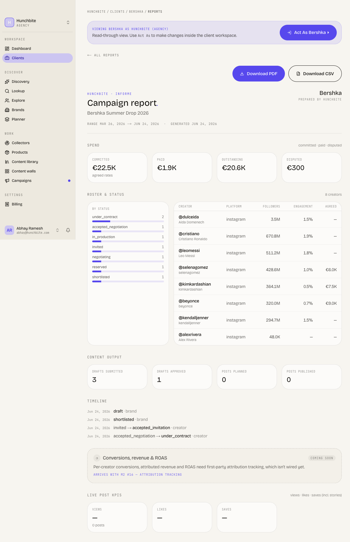Open Billing settings in the sidebar
The image size is (350, 542).
point(37,204)
